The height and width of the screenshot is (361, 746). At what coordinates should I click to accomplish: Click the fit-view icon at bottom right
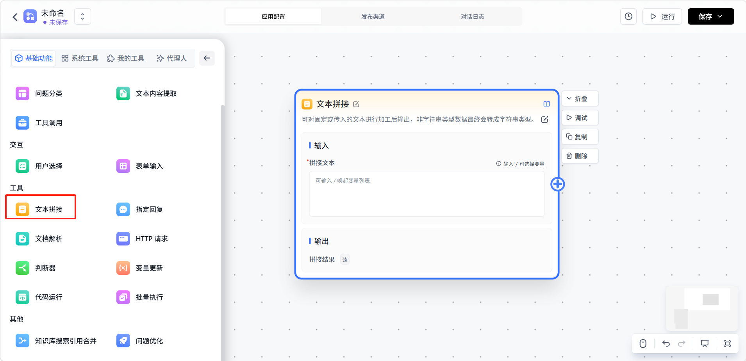click(x=727, y=343)
